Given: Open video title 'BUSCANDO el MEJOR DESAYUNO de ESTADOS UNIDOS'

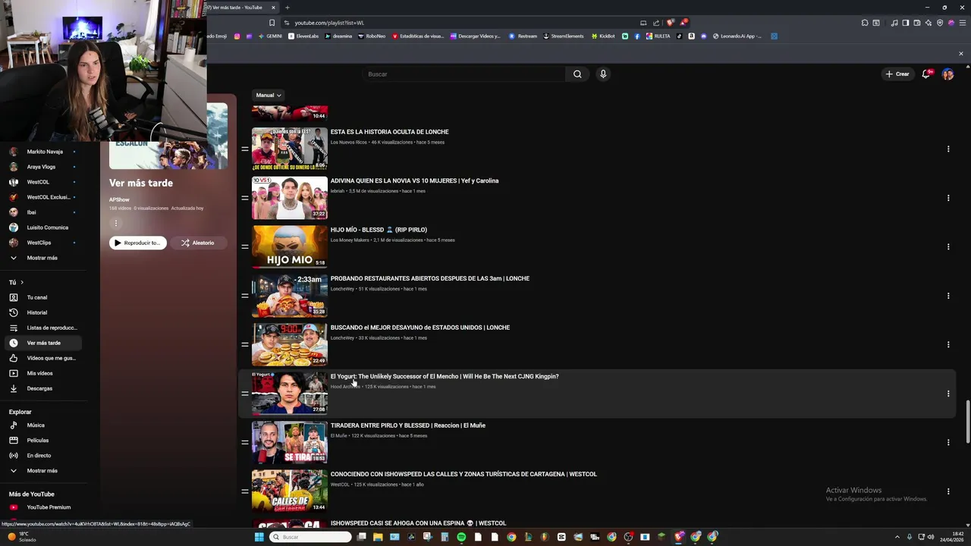Looking at the screenshot, I should coord(420,328).
